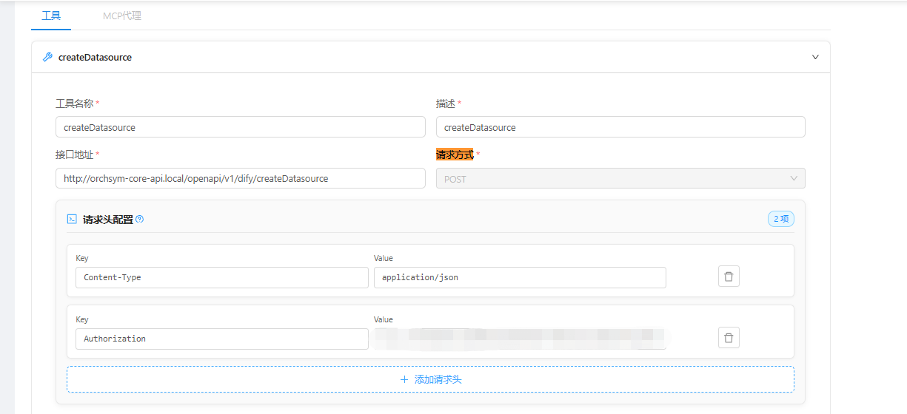Click the 2 项 count badge
Screen dimensions: 907x414
(781, 219)
